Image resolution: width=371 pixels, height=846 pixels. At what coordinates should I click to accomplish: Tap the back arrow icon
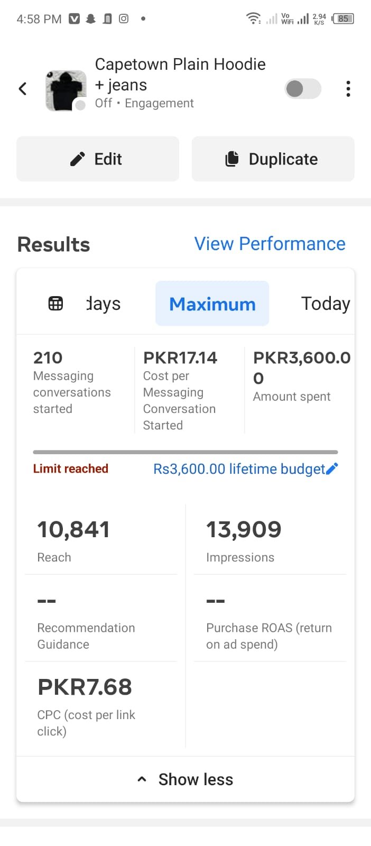pos(23,89)
